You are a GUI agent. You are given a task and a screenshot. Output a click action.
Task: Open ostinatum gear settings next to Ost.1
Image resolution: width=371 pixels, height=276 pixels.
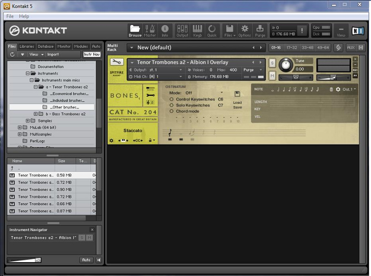point(338,89)
